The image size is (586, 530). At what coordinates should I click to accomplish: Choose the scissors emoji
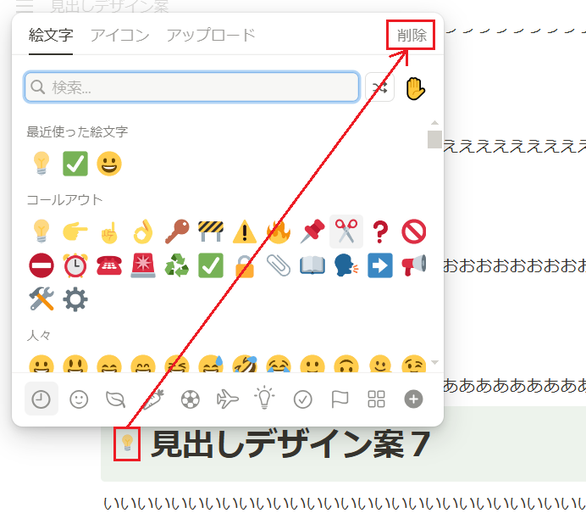coord(346,232)
